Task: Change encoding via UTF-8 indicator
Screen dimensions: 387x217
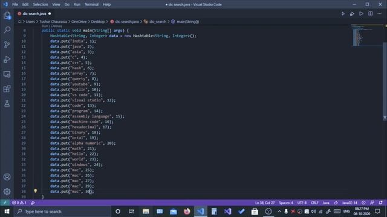Action: point(302,203)
